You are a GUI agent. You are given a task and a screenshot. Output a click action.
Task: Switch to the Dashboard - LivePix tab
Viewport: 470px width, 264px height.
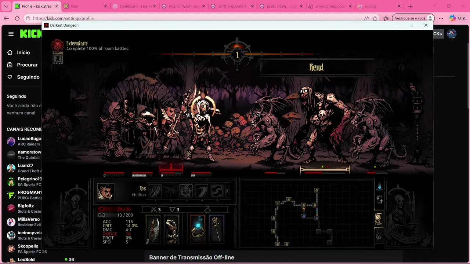coord(134,6)
